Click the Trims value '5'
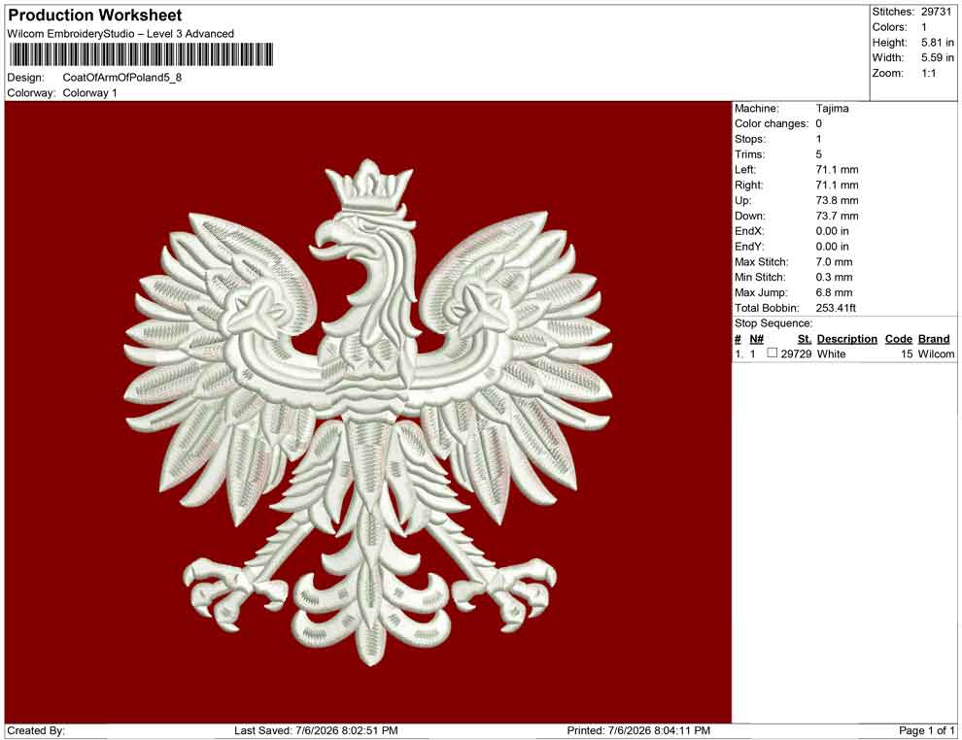Image resolution: width=962 pixels, height=740 pixels. pos(818,154)
